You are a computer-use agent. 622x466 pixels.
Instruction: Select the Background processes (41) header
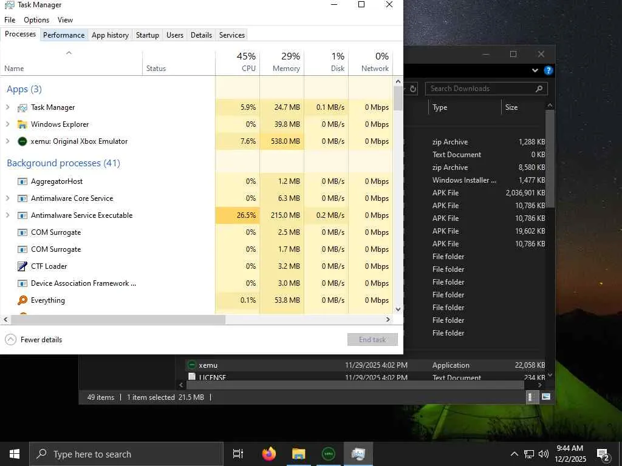pyautogui.click(x=63, y=163)
